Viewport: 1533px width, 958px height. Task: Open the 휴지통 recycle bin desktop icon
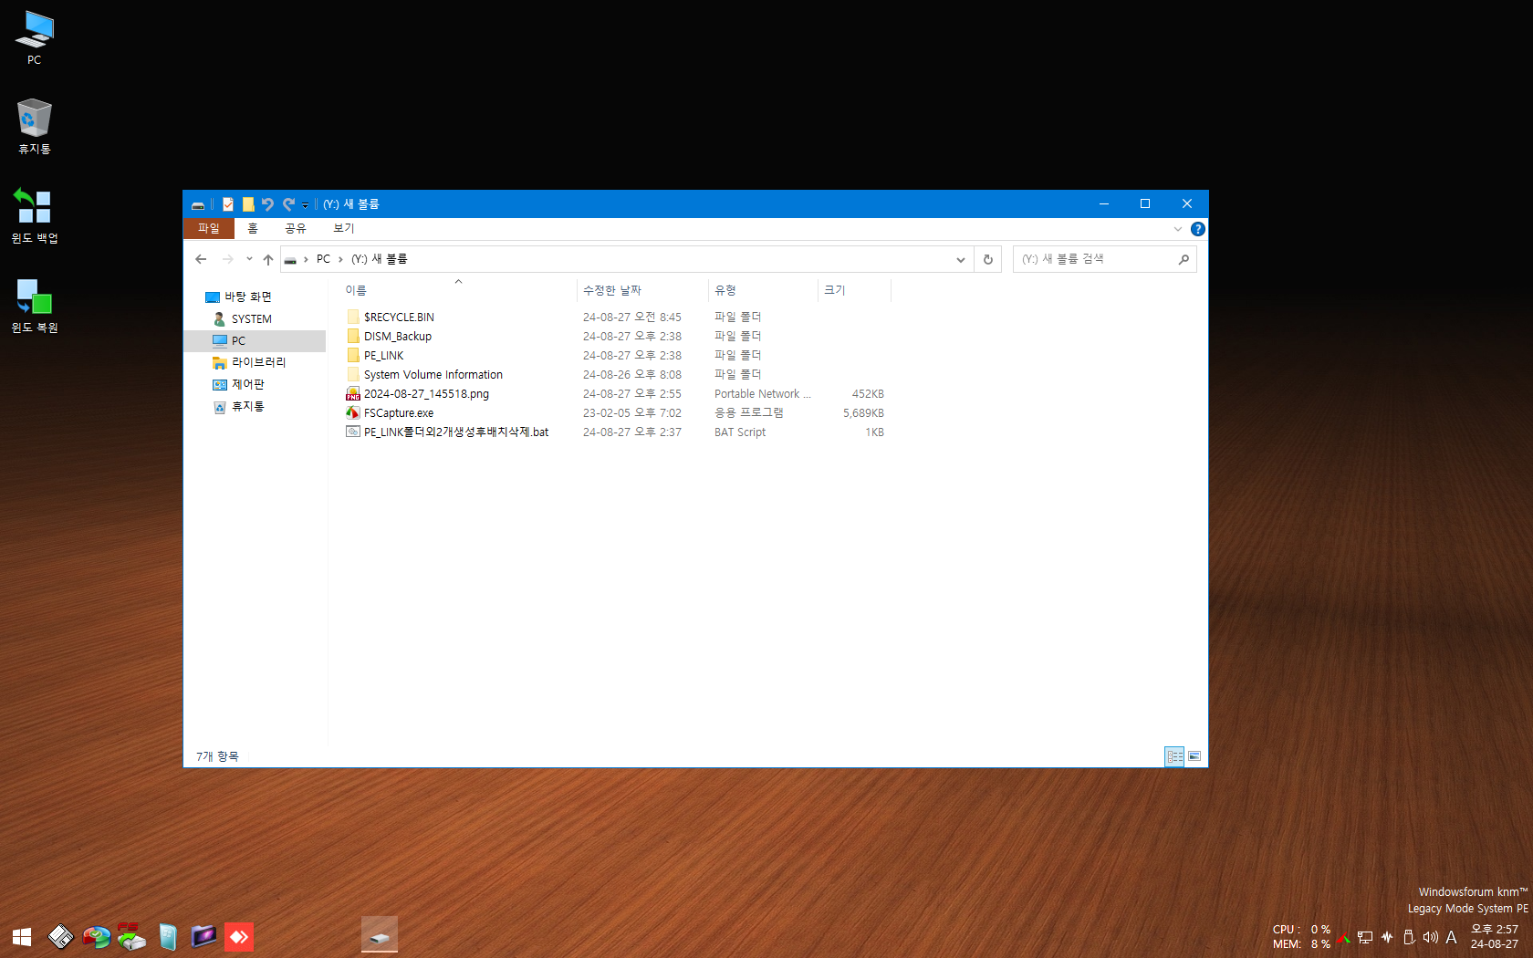pos(34,127)
